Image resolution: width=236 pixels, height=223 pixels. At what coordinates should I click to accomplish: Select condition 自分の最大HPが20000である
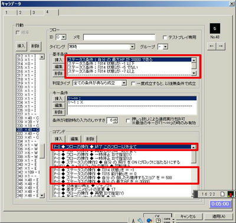pyautogui.click(x=129, y=60)
